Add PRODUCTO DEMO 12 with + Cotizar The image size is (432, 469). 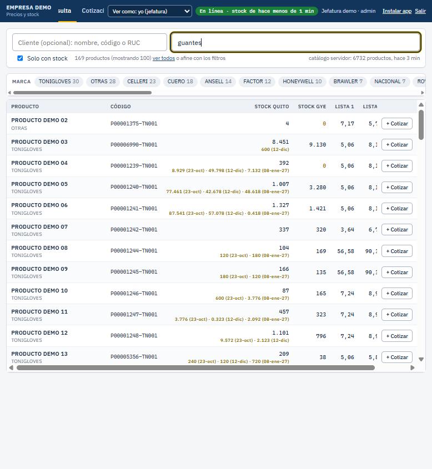point(397,336)
